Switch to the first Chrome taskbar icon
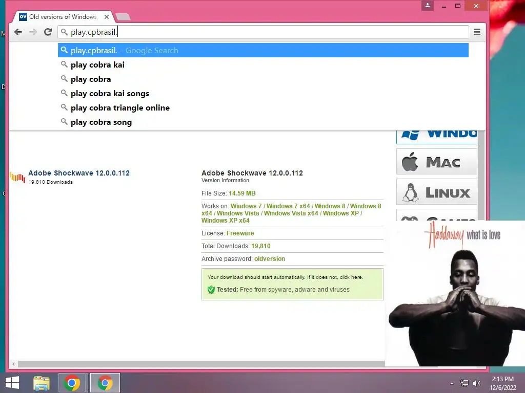This screenshot has width=525, height=393. [x=72, y=383]
